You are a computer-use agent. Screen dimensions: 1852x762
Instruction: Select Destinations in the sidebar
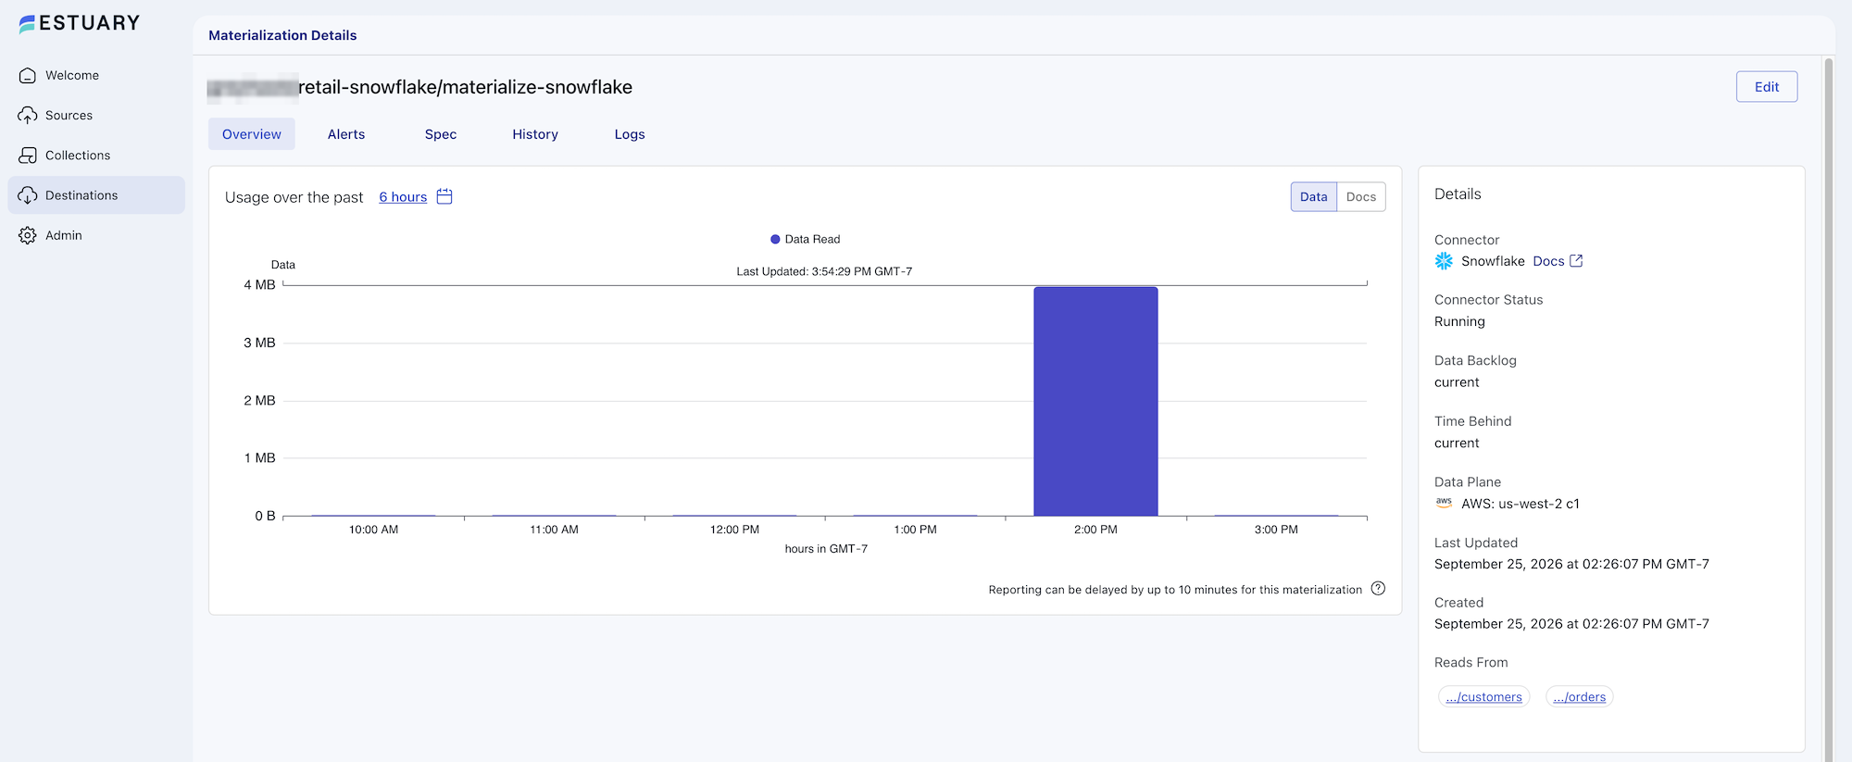(96, 195)
